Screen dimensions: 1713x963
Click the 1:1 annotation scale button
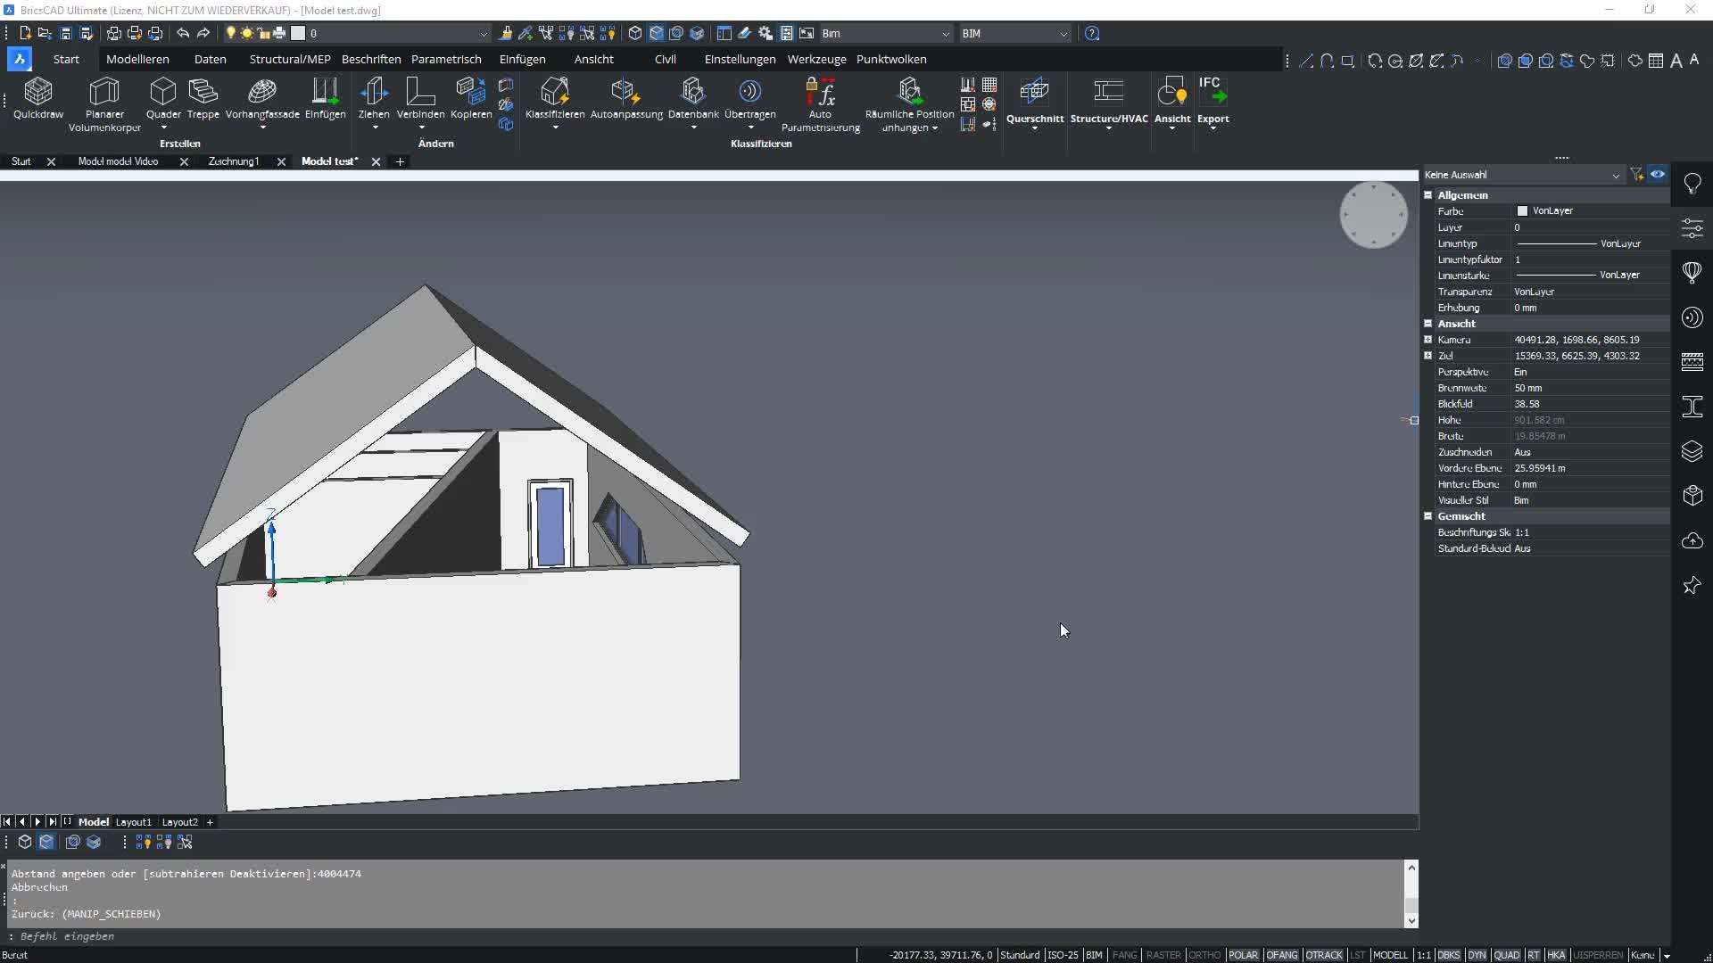click(1423, 955)
